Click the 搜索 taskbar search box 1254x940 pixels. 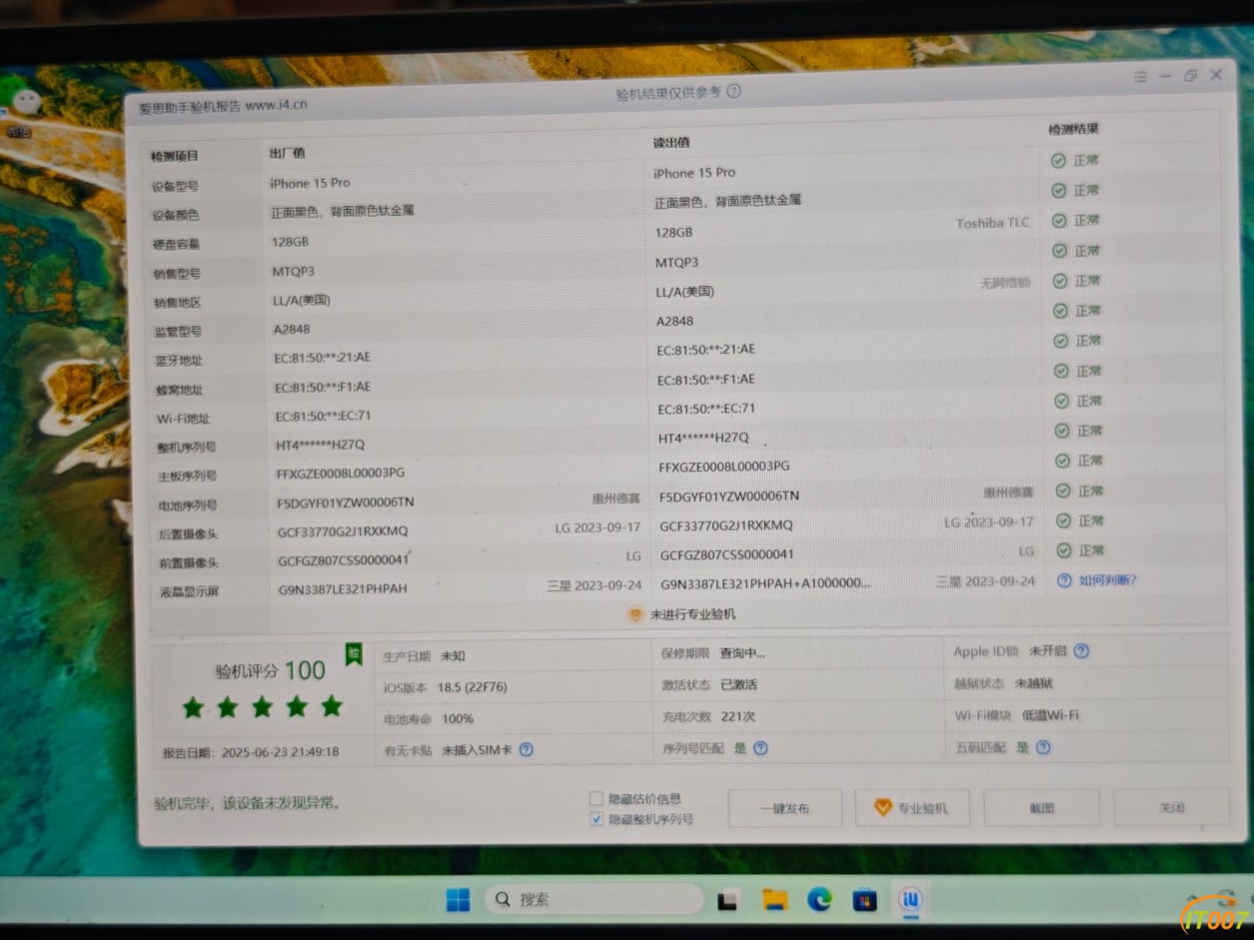pos(592,899)
